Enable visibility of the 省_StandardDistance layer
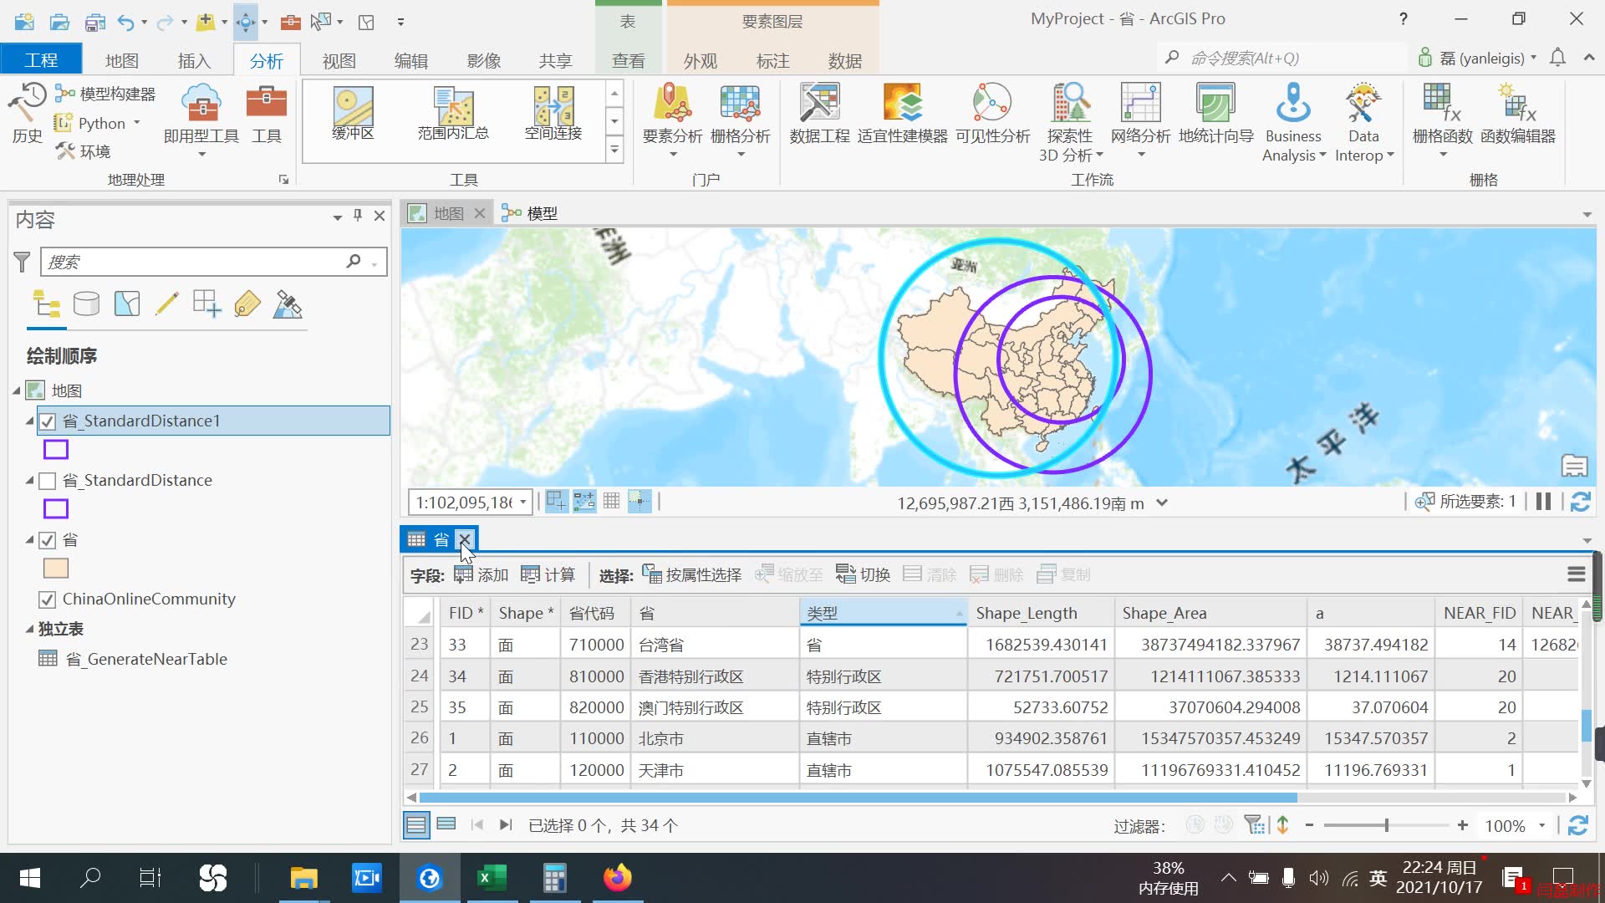 pyautogui.click(x=48, y=481)
